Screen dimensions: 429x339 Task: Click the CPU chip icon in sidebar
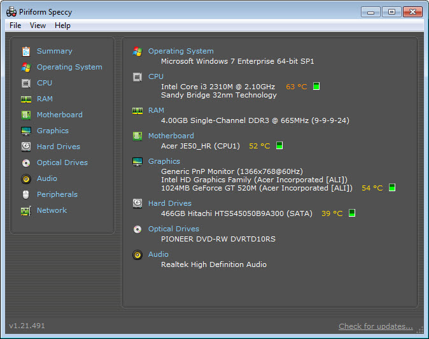[x=26, y=83]
